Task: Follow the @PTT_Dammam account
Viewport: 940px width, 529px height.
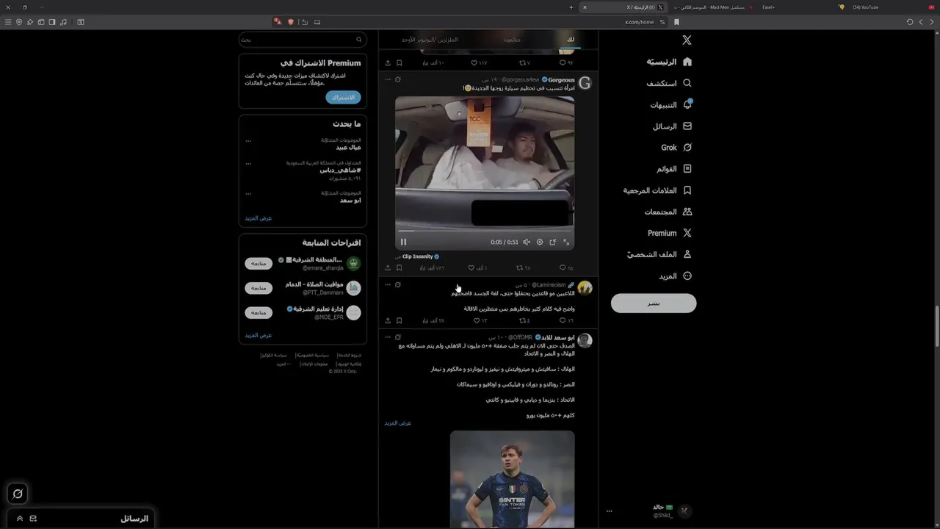Action: (258, 288)
